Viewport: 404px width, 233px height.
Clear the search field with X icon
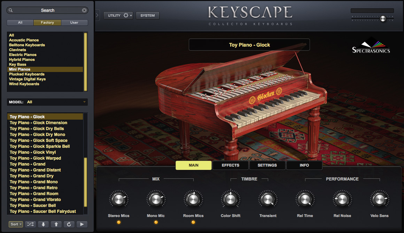pyautogui.click(x=84, y=10)
